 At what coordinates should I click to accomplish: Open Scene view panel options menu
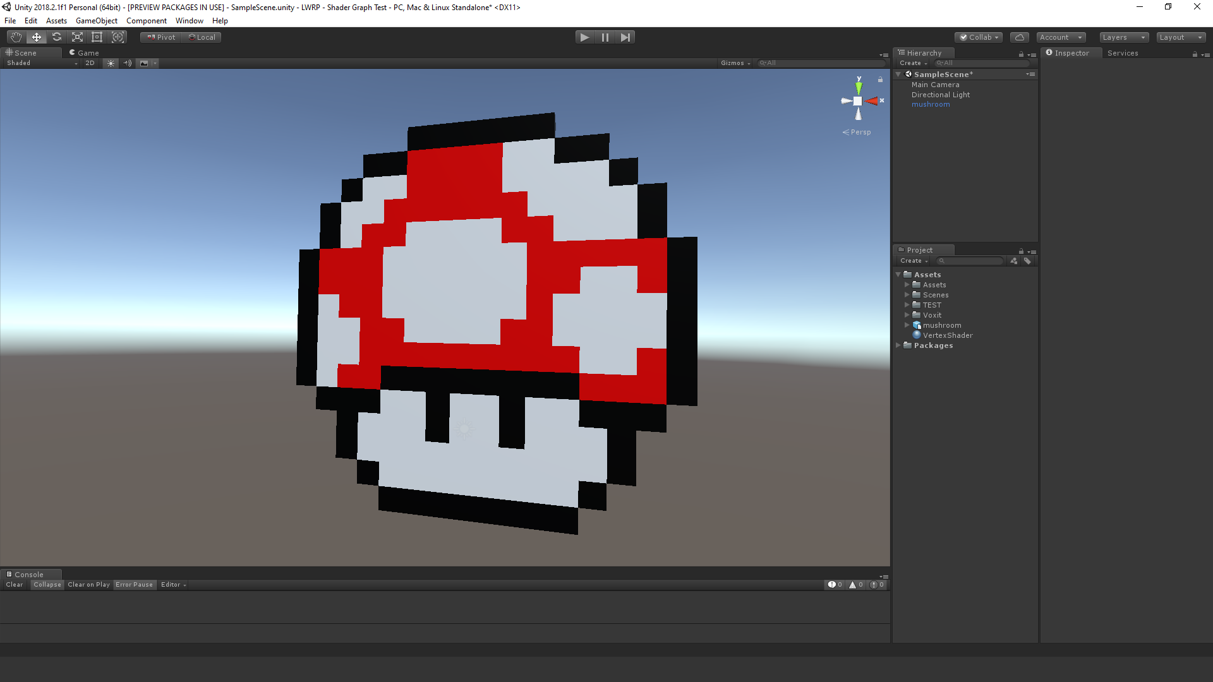click(884, 55)
